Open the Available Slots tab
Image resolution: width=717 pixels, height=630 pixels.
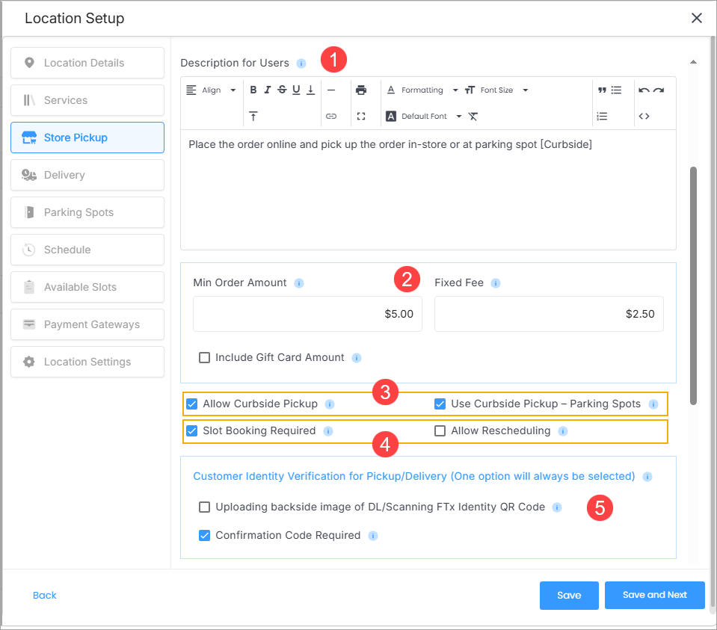(x=87, y=287)
